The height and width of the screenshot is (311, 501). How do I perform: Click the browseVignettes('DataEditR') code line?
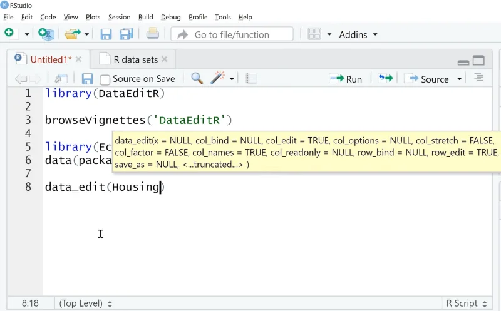[x=138, y=120]
